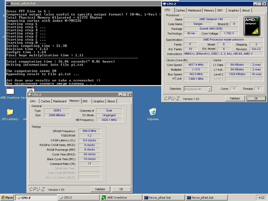Open Caches tab in CPU window
Viewport: 268px width, 201px height.
click(x=180, y=10)
